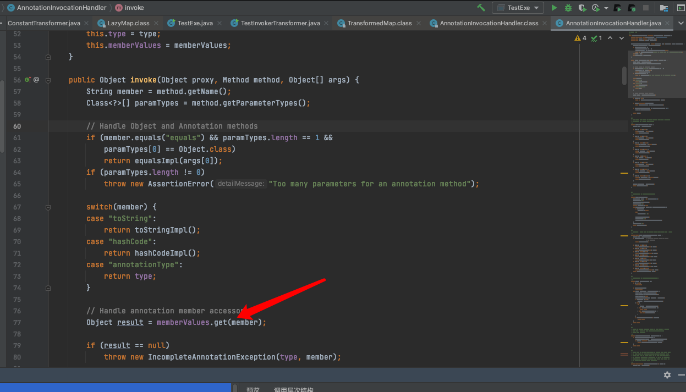Show hidden tabs chevron dropdown

coord(680,23)
